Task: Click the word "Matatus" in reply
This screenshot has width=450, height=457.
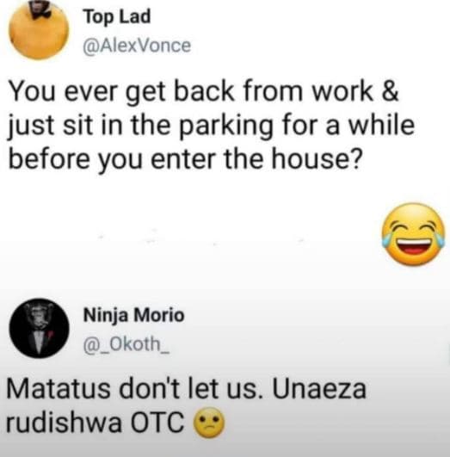Action: pyautogui.click(x=59, y=389)
